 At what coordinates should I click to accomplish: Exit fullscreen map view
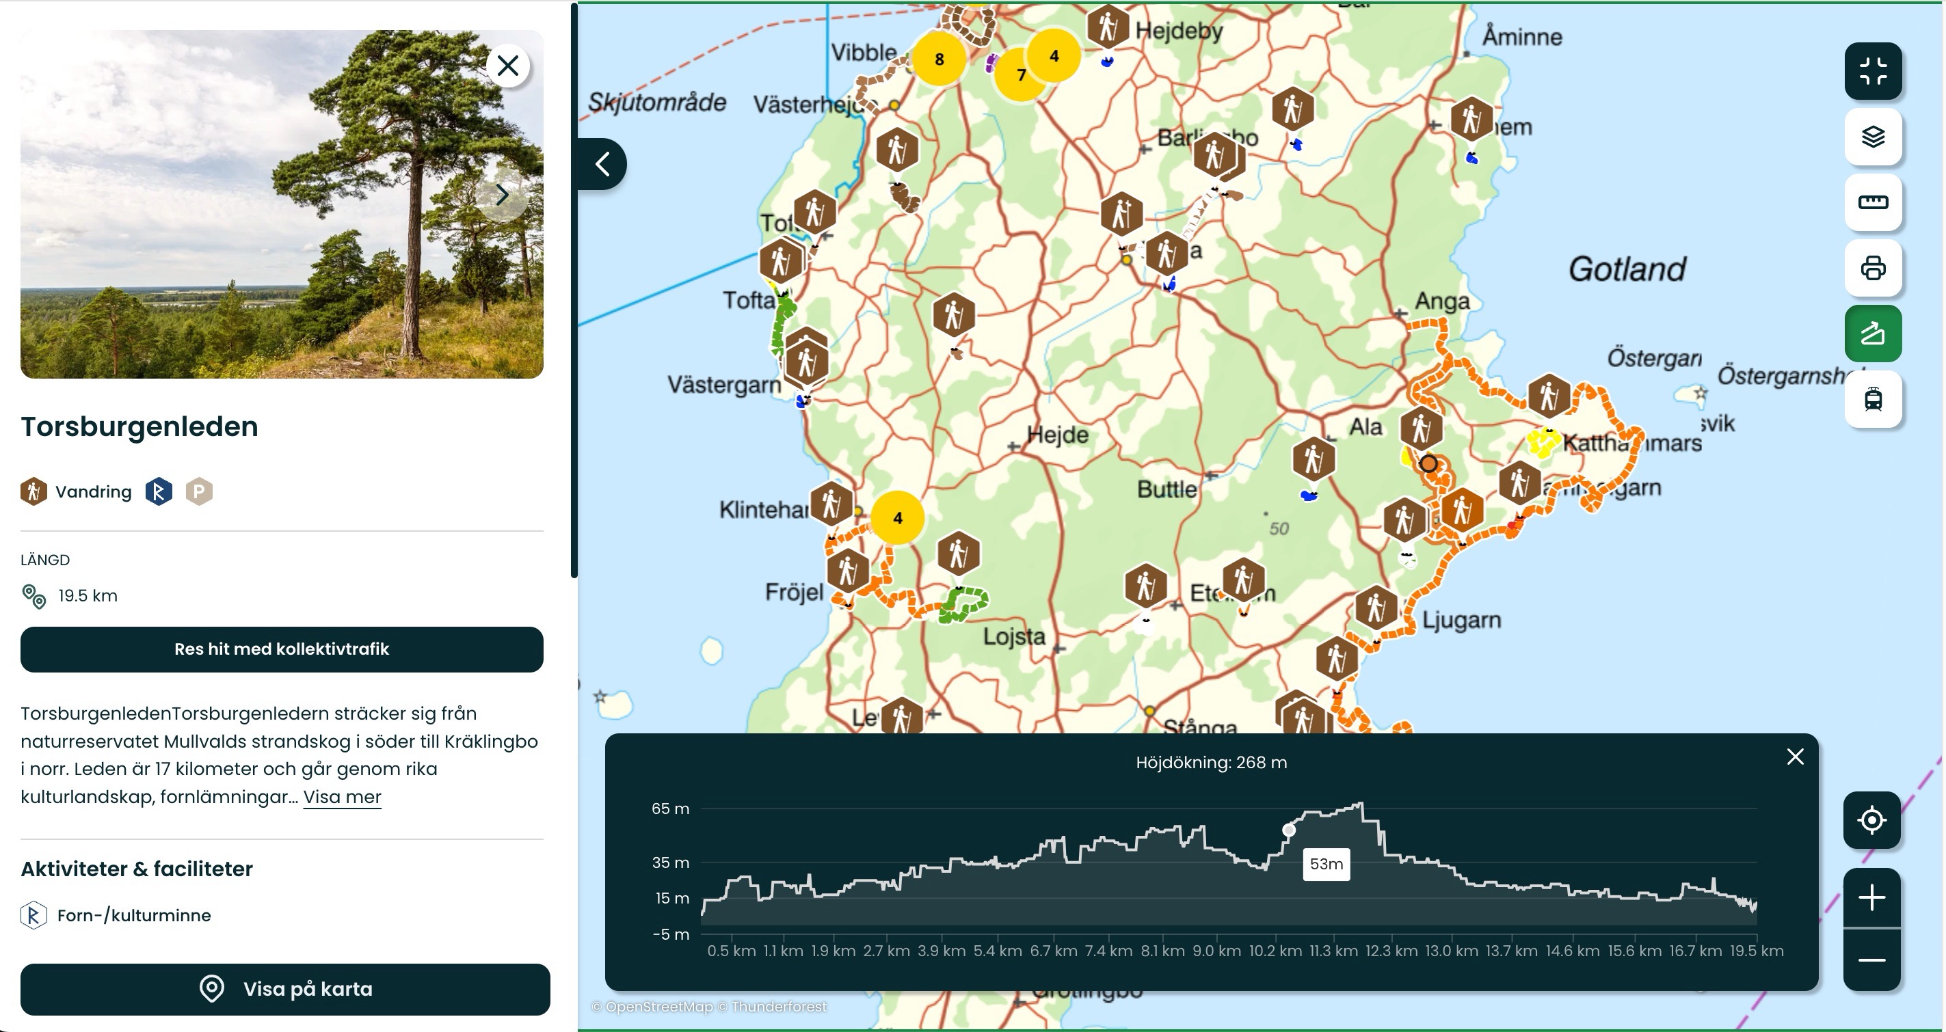pyautogui.click(x=1872, y=71)
